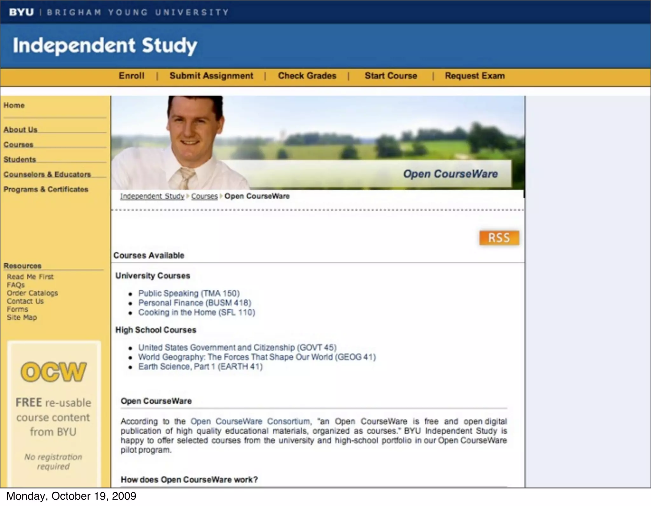The image size is (651, 506).
Task: Go to Start Course
Action: [391, 76]
